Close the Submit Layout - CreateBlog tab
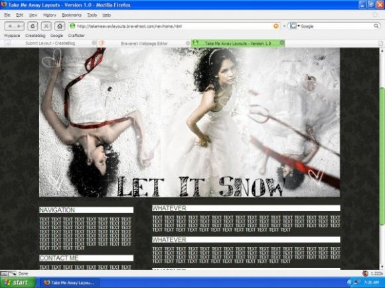This screenshot has width=385, height=288. [x=94, y=43]
